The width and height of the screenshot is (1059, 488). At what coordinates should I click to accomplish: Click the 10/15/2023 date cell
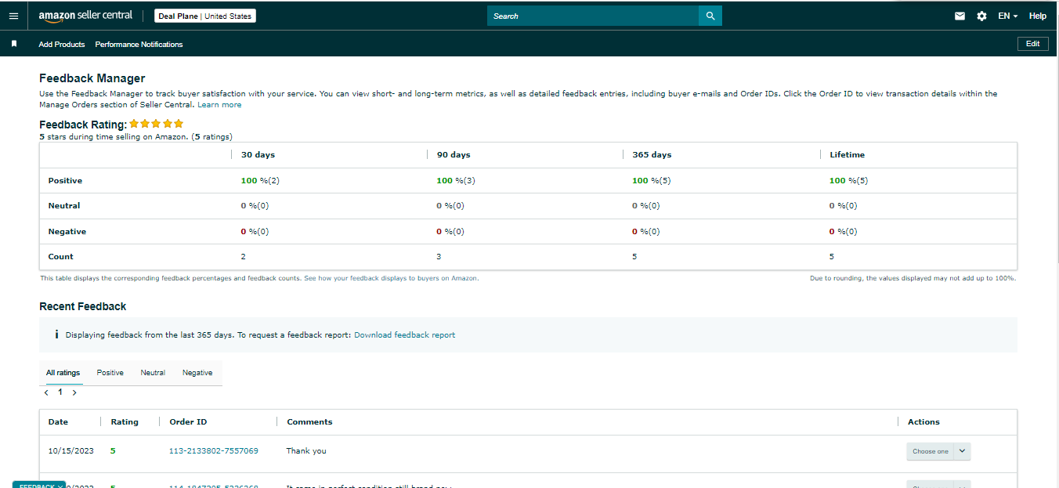(x=70, y=451)
